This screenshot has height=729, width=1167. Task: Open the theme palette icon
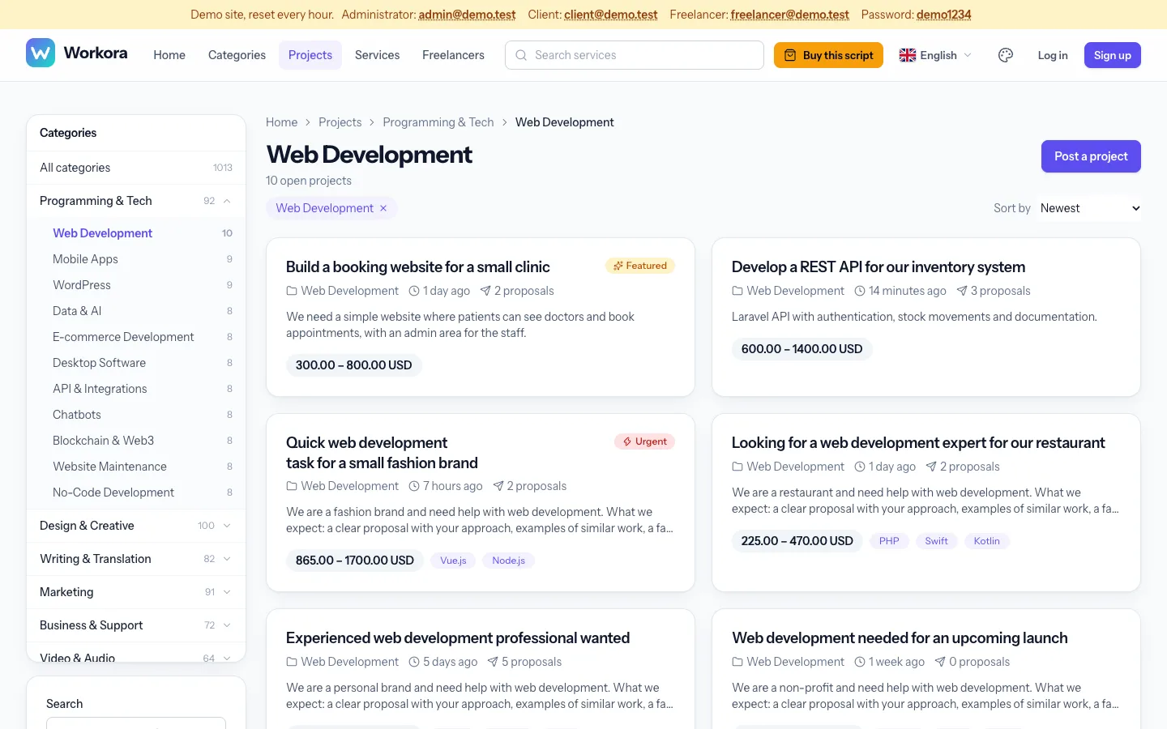point(1006,55)
